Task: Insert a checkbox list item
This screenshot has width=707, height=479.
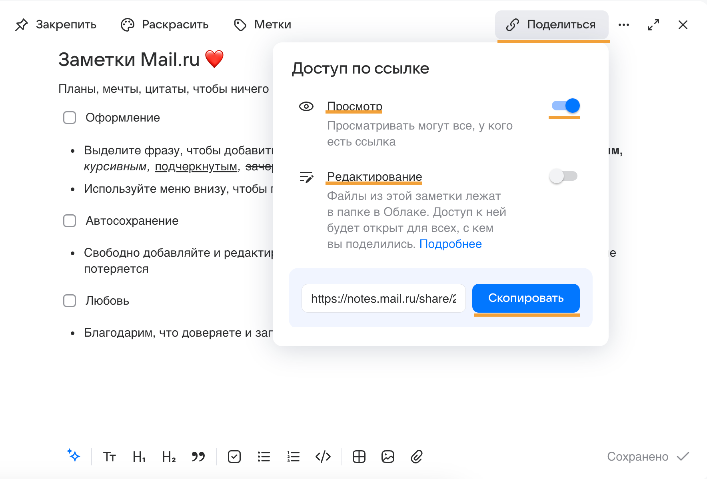Action: [x=234, y=457]
